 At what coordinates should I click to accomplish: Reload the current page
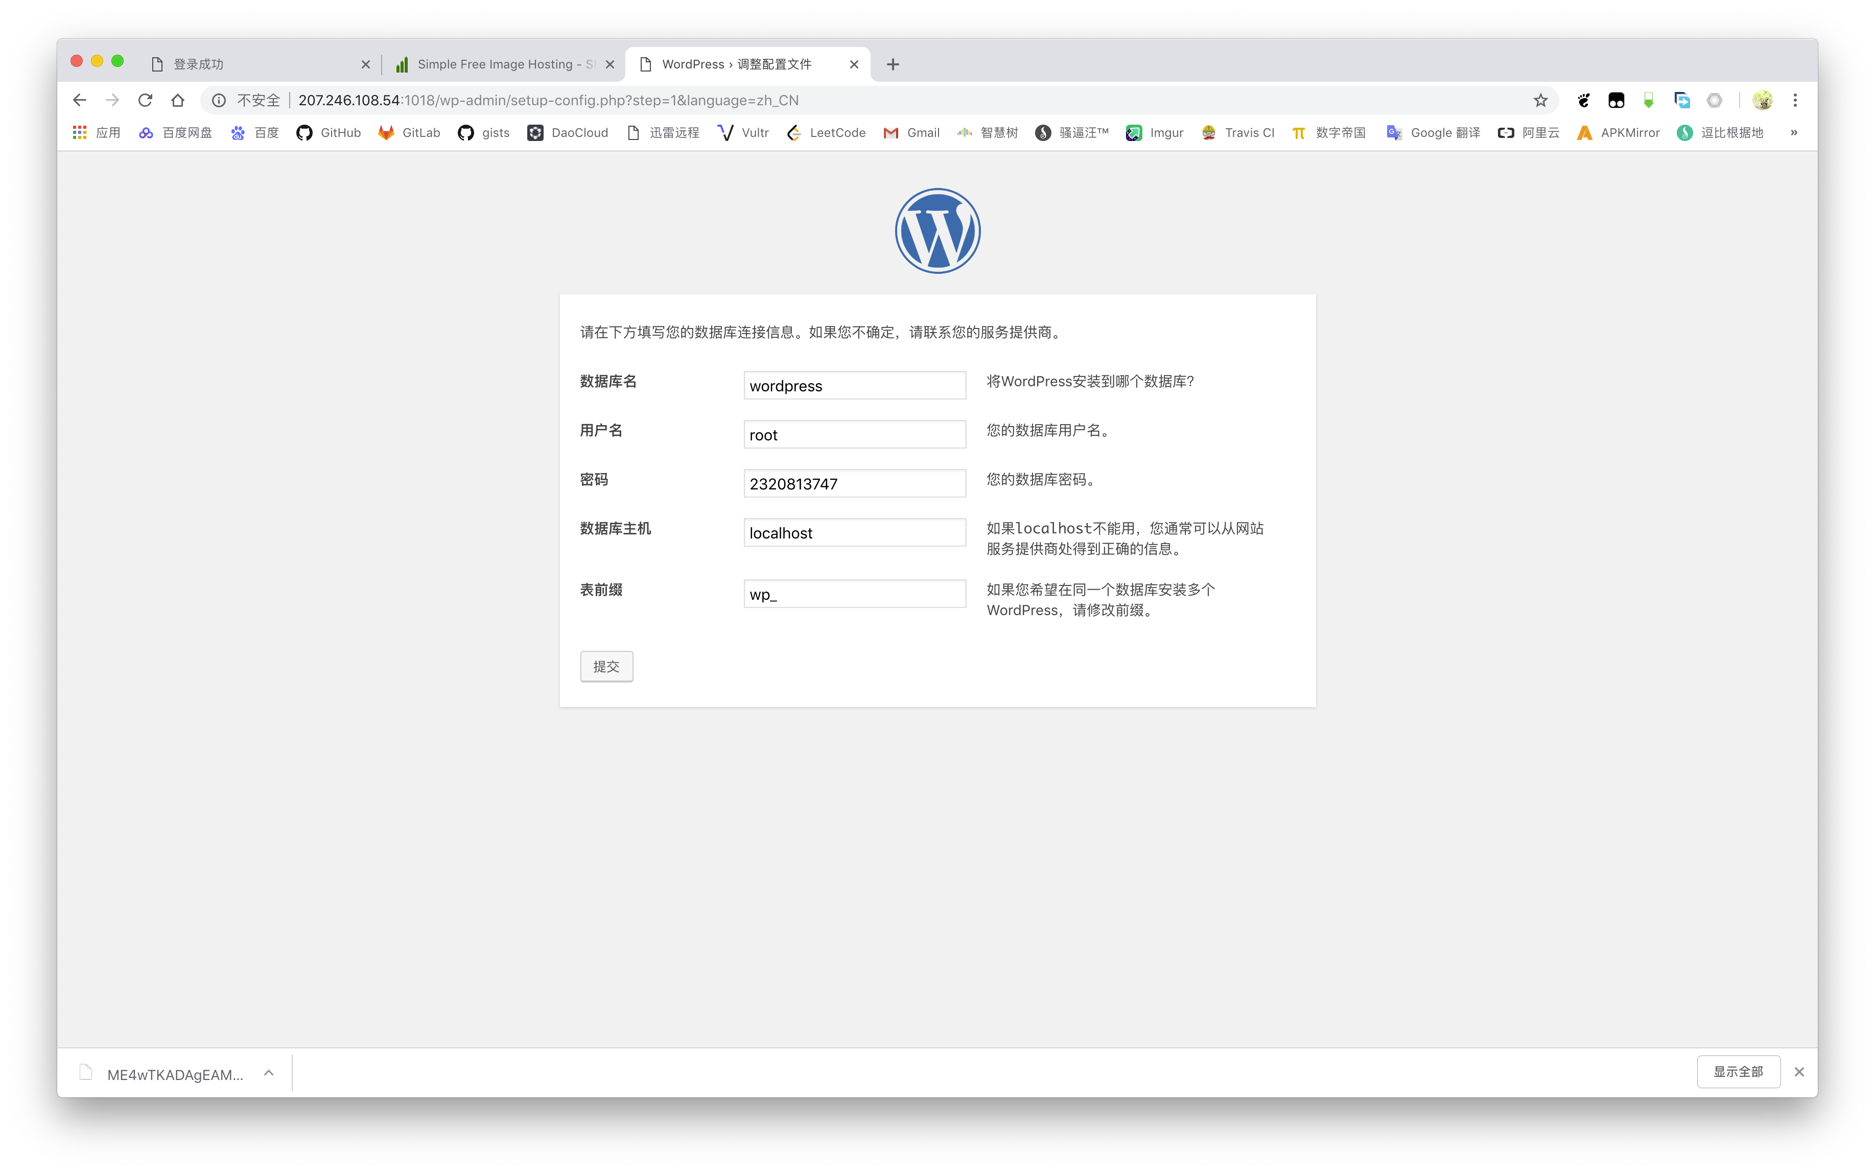145,100
